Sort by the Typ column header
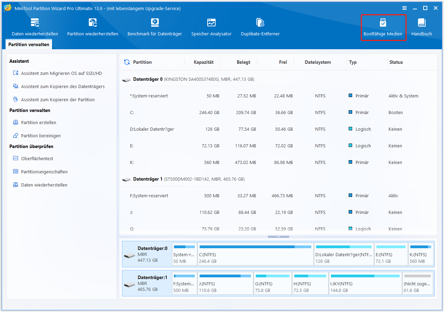 click(353, 62)
